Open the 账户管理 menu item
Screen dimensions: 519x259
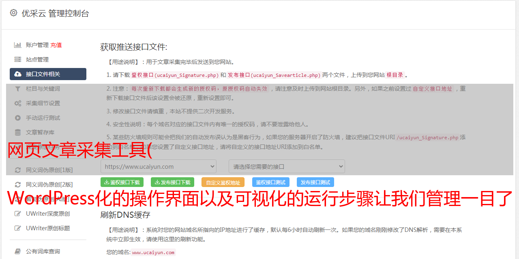click(x=37, y=45)
